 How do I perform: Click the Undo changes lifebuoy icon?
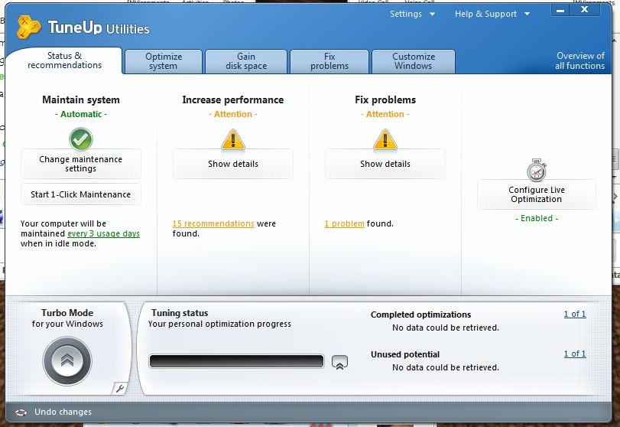coord(21,412)
